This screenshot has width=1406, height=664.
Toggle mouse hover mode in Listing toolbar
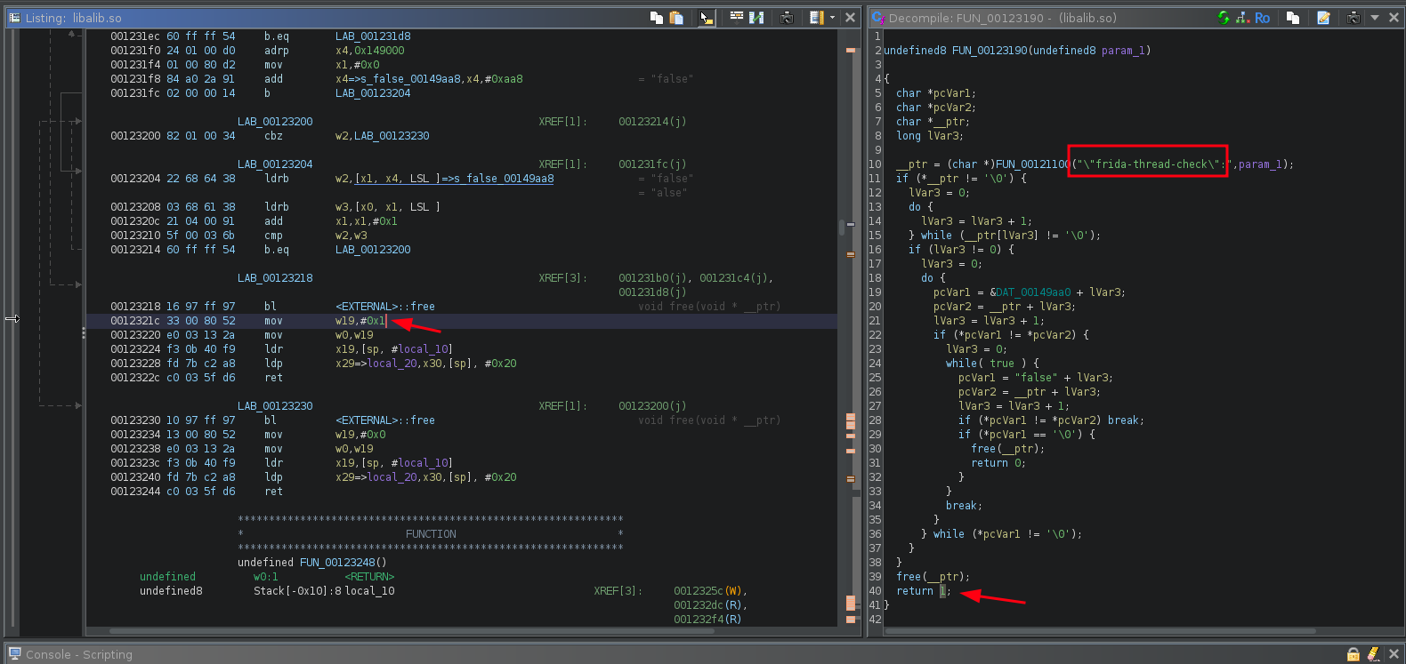[x=706, y=18]
